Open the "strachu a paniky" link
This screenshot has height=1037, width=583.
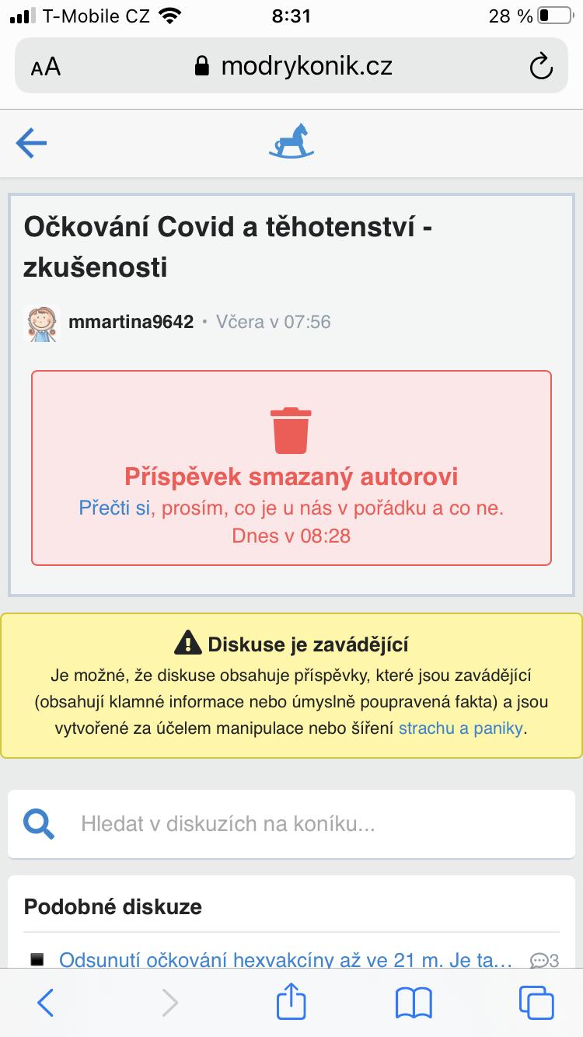point(461,729)
